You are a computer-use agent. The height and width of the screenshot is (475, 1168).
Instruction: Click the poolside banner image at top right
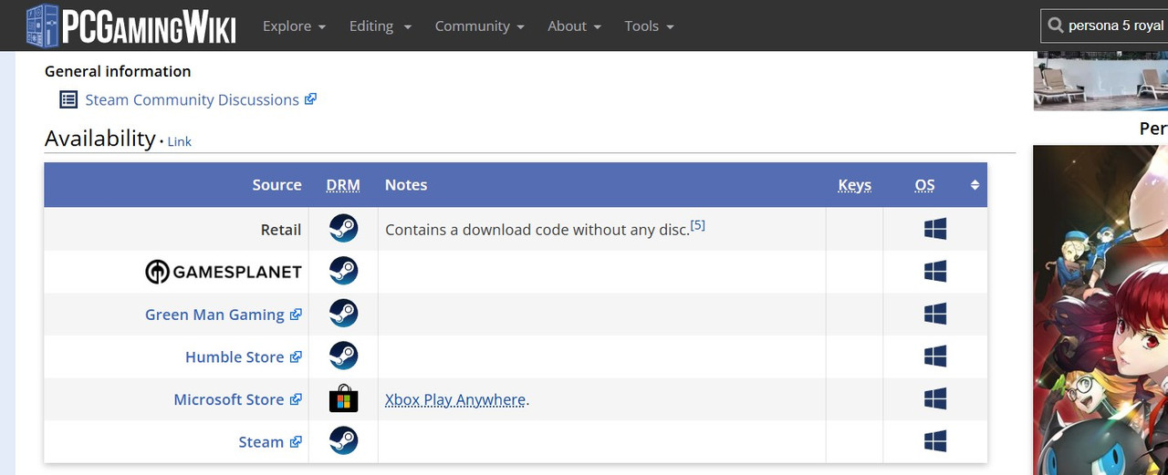point(1100,80)
